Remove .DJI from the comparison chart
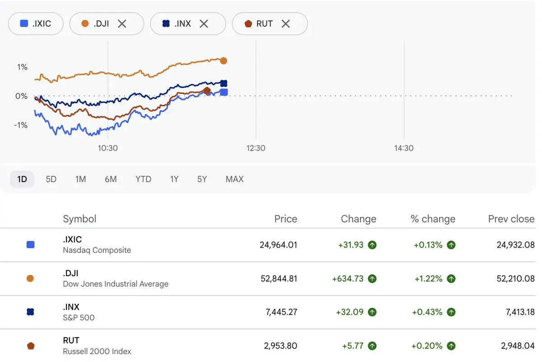This screenshot has height=362, width=542. pyautogui.click(x=122, y=24)
